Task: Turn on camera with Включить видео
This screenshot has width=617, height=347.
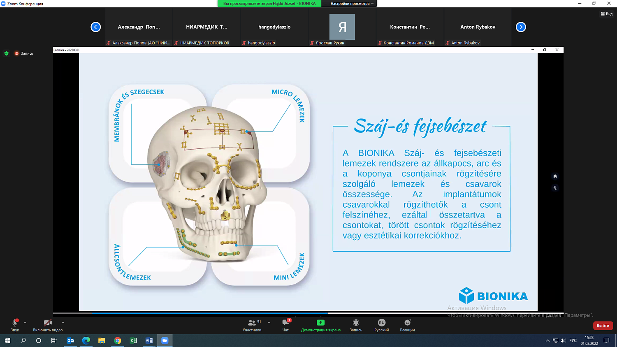Action: (48, 325)
